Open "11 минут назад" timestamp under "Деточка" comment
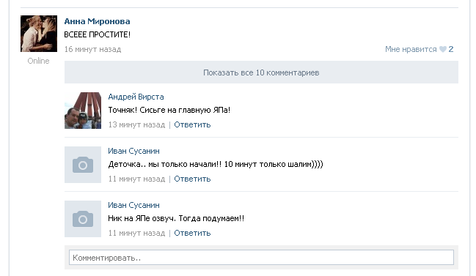Image resolution: width=476 pixels, height=276 pixels. 136,179
